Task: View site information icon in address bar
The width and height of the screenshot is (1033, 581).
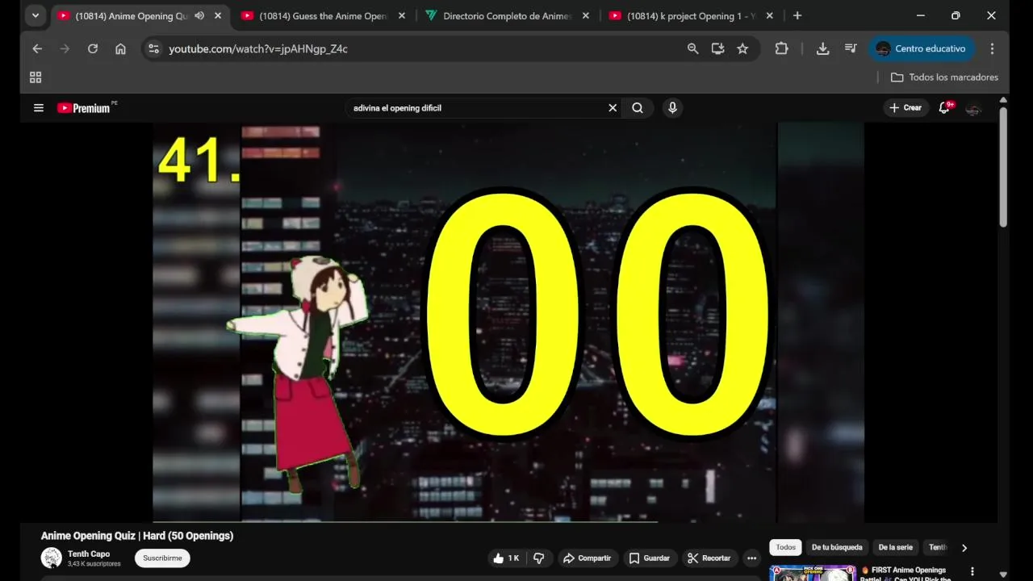Action: (x=153, y=48)
